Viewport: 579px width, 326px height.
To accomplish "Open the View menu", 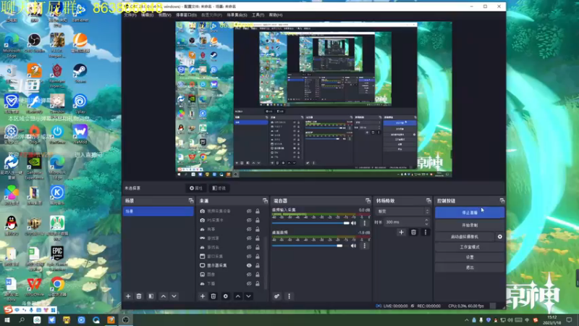I will [x=165, y=14].
